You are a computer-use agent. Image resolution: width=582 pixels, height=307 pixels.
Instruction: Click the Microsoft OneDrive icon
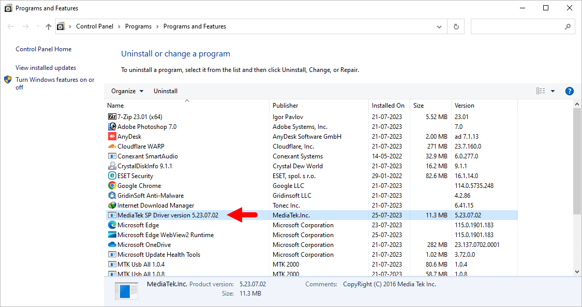(112, 244)
